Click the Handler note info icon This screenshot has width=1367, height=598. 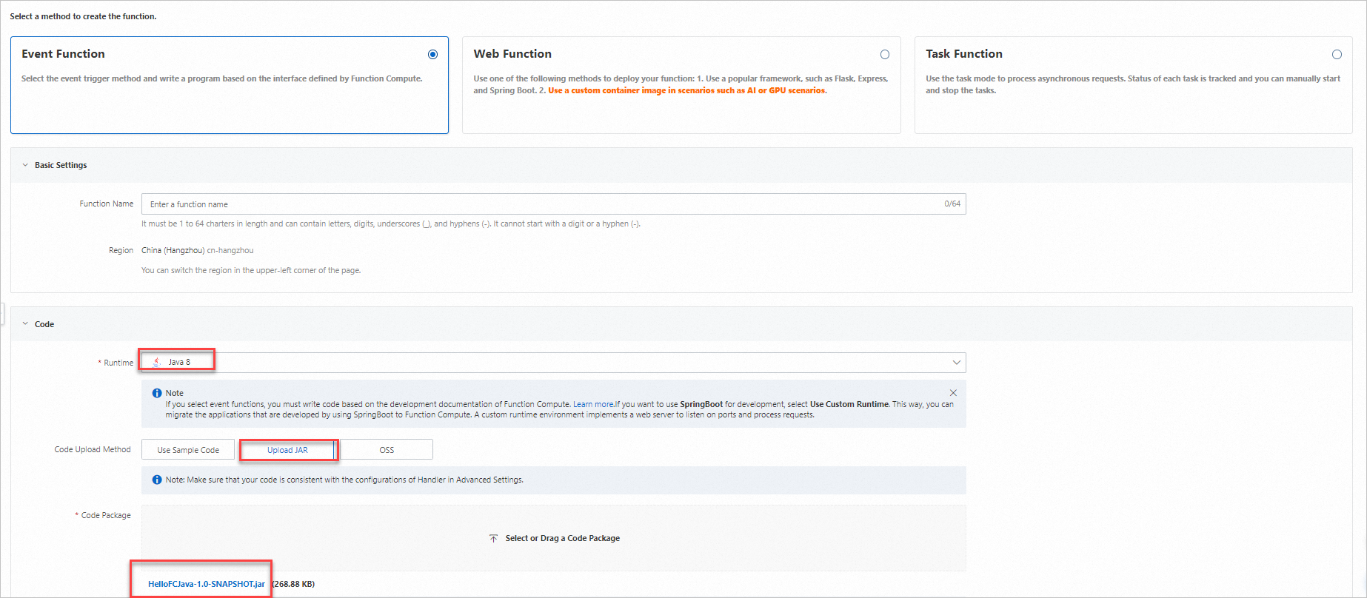click(157, 480)
